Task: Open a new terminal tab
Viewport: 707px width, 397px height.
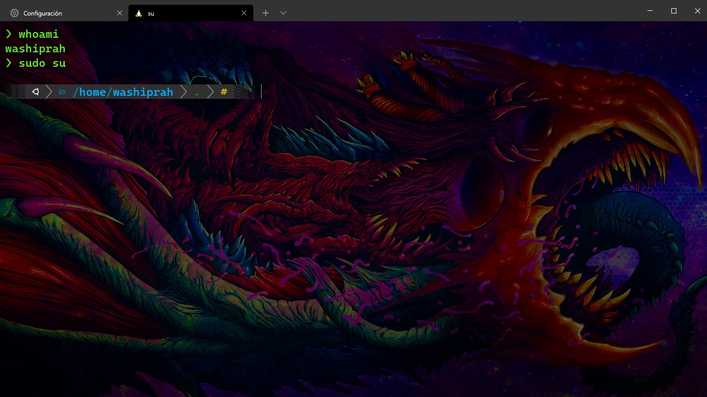Action: tap(266, 13)
